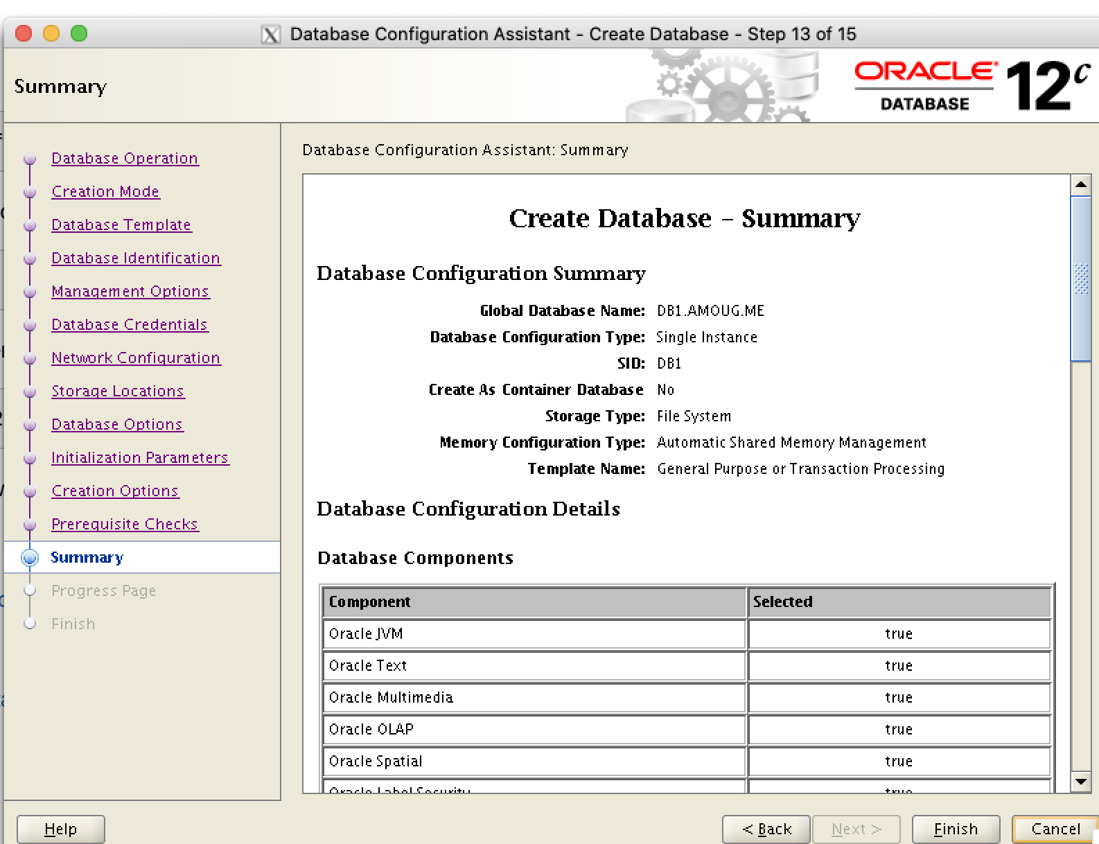The height and width of the screenshot is (844, 1099).
Task: Click the Creation Mode step bullet icon
Action: pos(29,192)
